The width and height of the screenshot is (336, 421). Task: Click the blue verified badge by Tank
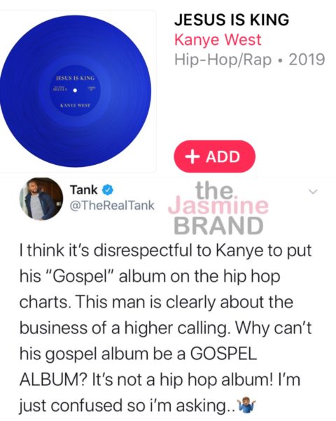click(108, 190)
